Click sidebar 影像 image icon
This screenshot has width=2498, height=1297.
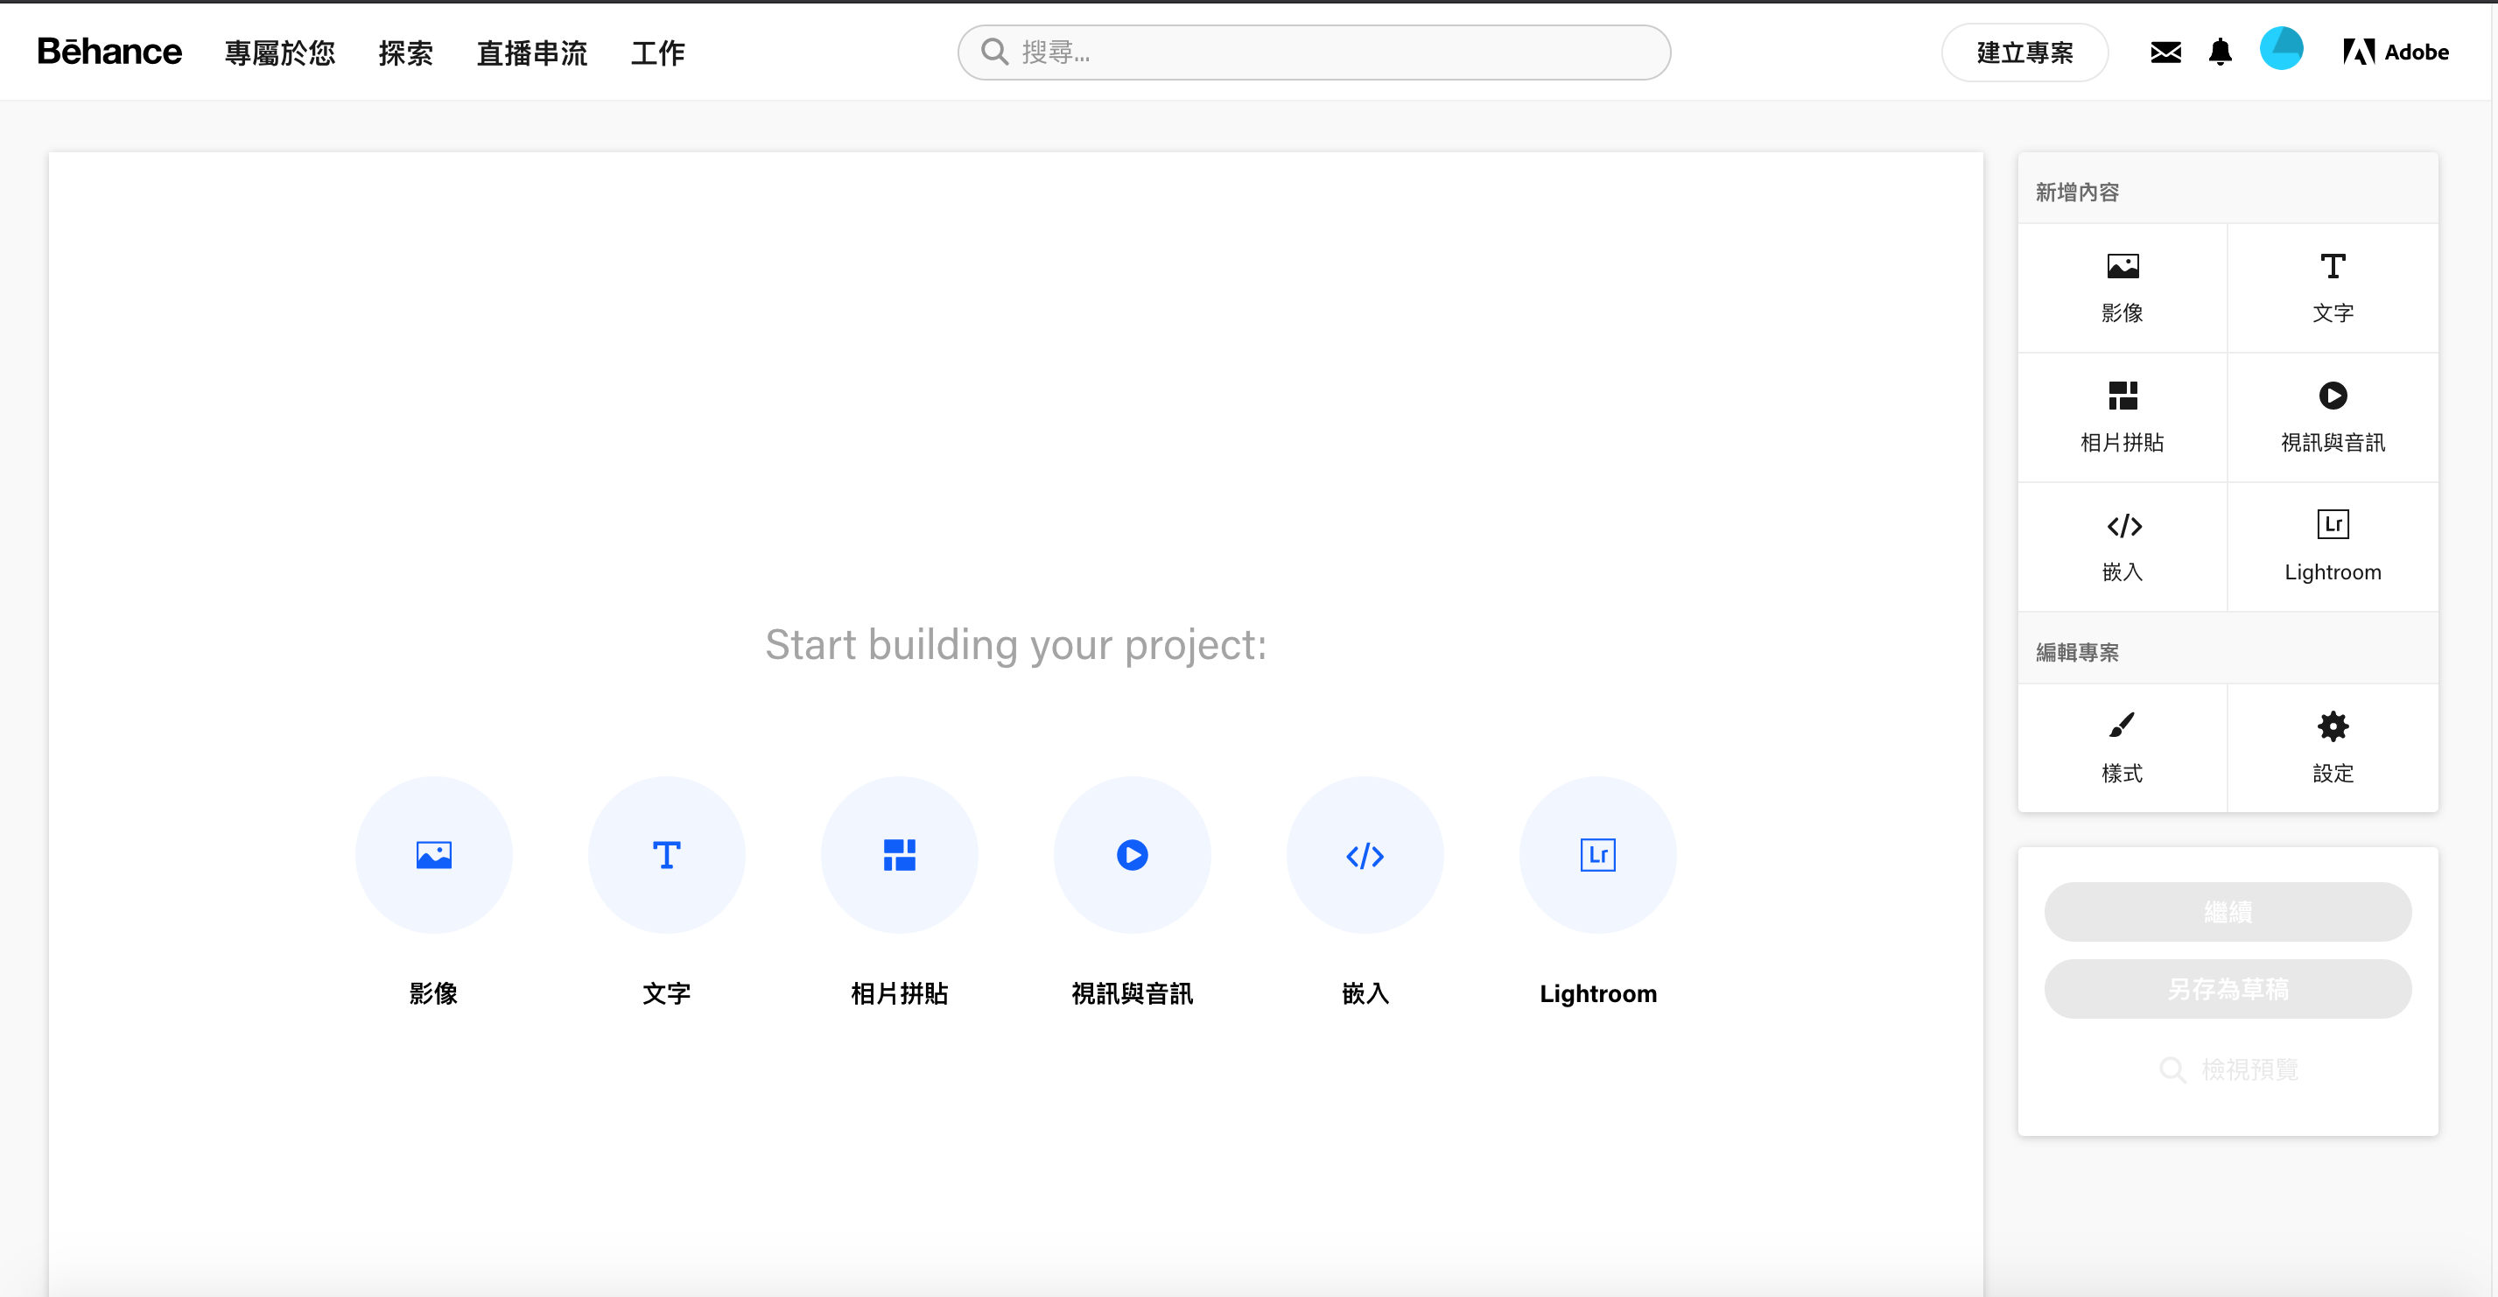coord(2122,287)
